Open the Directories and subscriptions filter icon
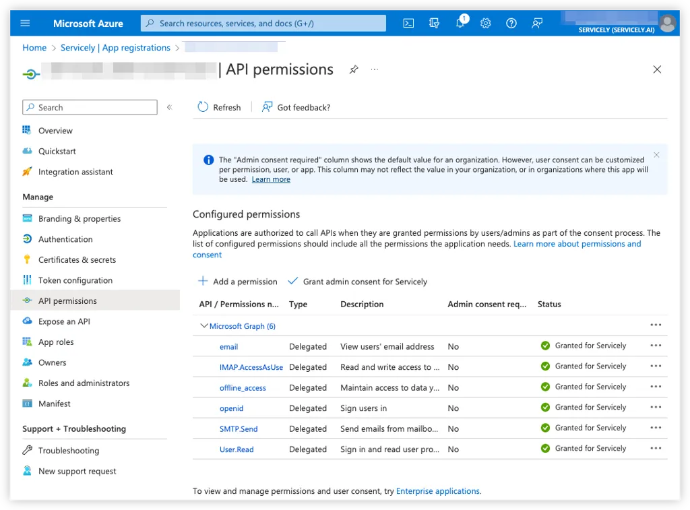690x510 pixels. click(434, 24)
